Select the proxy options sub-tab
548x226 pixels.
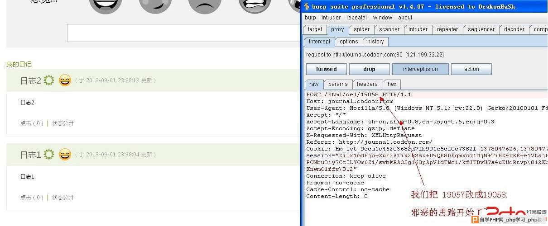[x=349, y=42]
